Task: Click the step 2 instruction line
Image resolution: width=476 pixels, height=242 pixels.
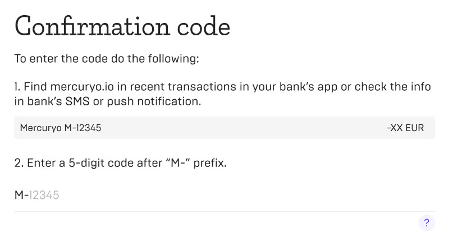Action: click(x=121, y=163)
